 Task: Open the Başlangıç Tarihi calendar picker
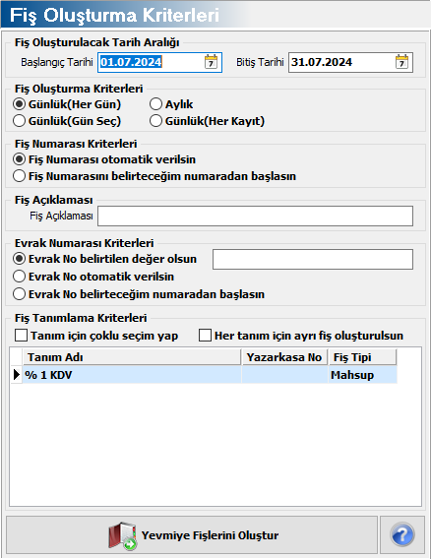pyautogui.click(x=211, y=62)
